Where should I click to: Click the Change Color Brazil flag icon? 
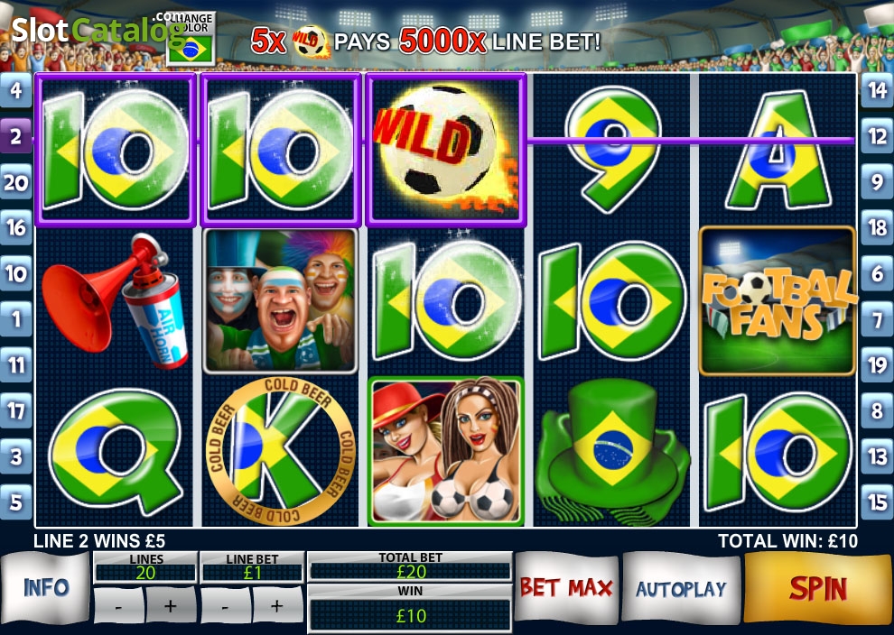[191, 38]
